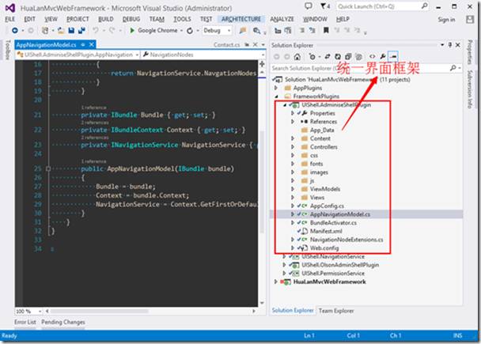Select the Manifest.xml file
The height and width of the screenshot is (344, 481).
326,231
